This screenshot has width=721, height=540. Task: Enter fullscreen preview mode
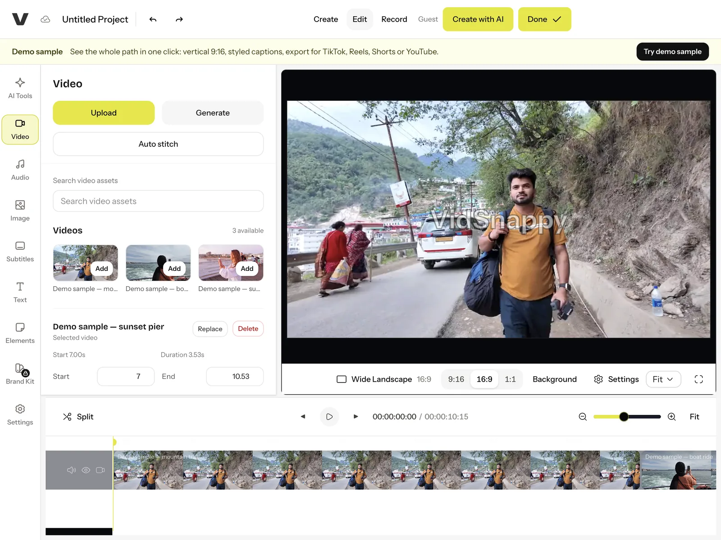pos(698,379)
